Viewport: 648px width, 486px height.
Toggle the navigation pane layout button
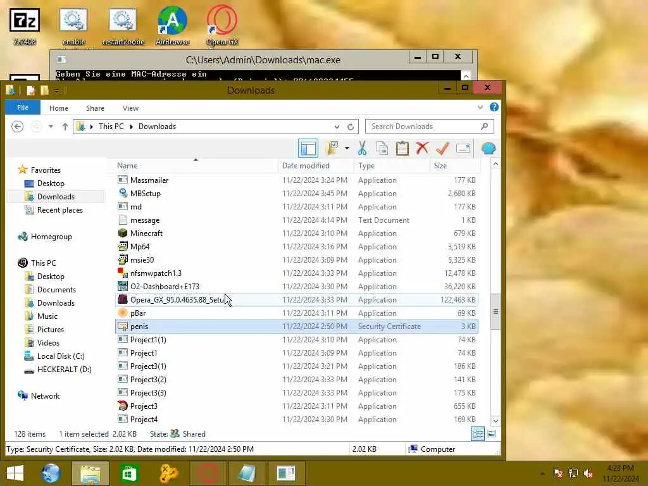308,148
